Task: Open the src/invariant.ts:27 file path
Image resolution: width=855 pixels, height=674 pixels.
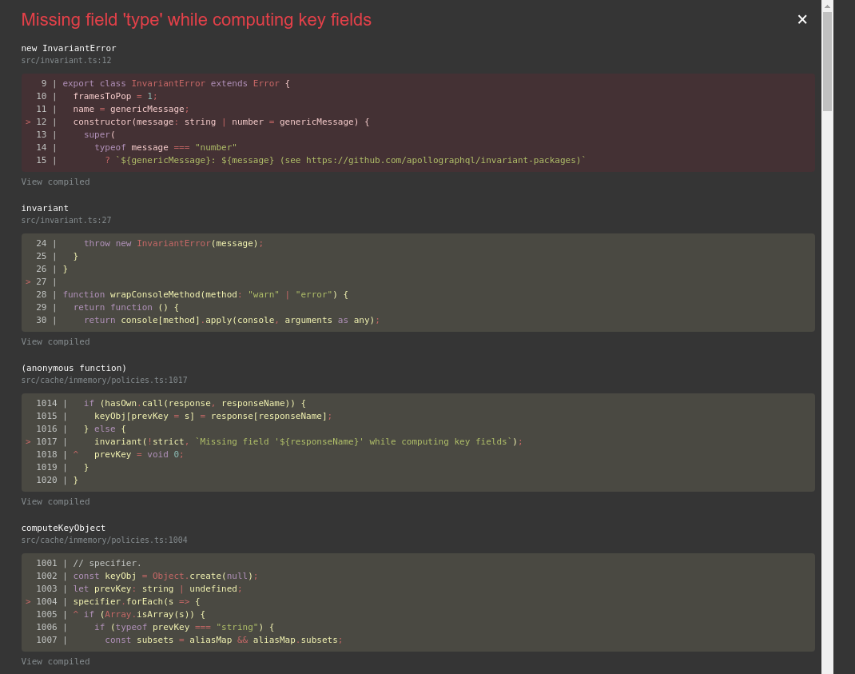Action: tap(66, 221)
